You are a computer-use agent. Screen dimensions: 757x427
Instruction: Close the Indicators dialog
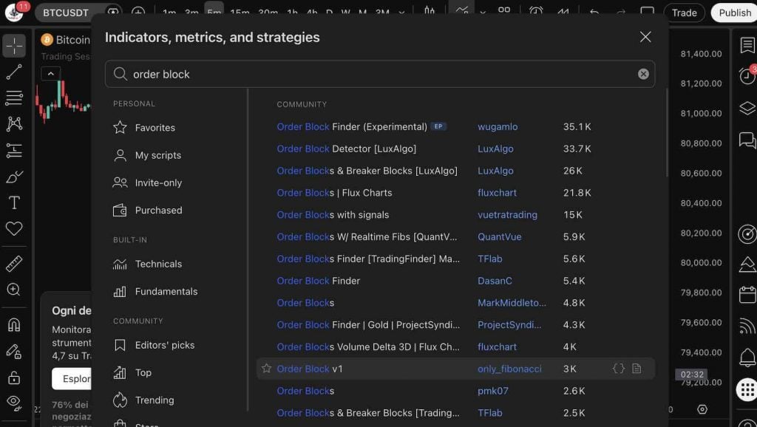pyautogui.click(x=645, y=37)
